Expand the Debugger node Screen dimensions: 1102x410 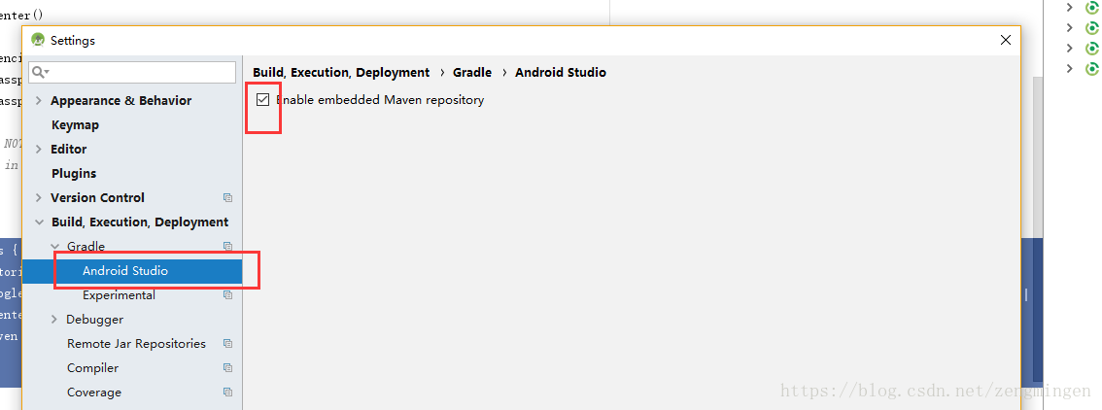tap(54, 320)
